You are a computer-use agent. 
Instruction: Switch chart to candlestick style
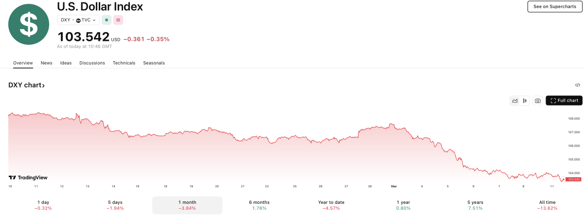(525, 101)
